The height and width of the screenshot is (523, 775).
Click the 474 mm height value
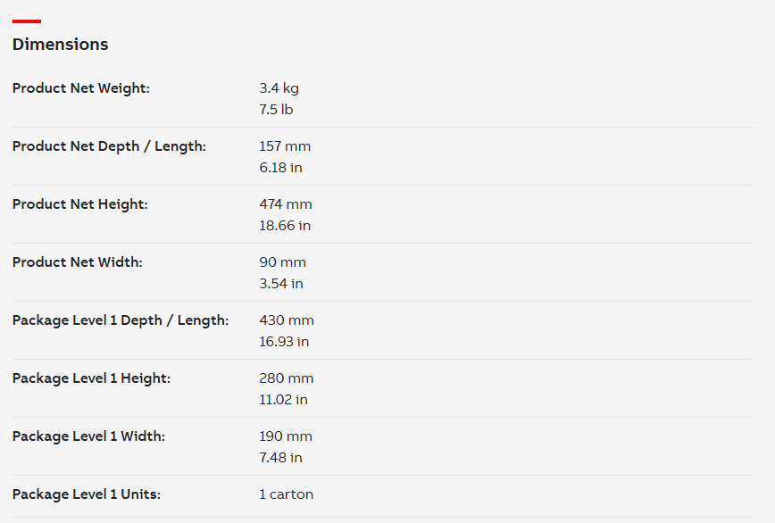[x=286, y=204]
